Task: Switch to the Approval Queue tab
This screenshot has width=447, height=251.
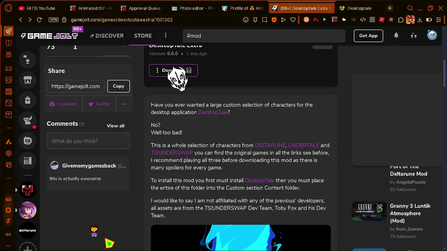Action: (x=142, y=8)
